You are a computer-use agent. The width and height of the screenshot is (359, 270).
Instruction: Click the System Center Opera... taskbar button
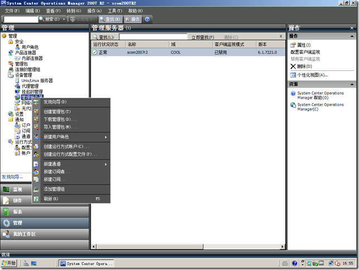click(x=86, y=263)
